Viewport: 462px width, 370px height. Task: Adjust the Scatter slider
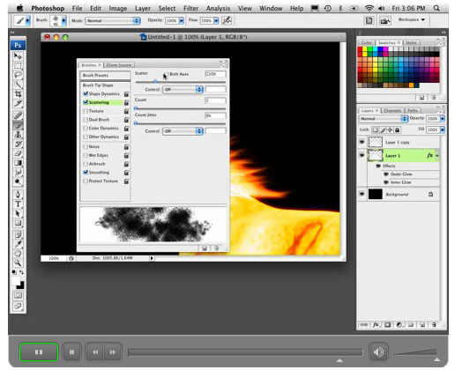155,82
